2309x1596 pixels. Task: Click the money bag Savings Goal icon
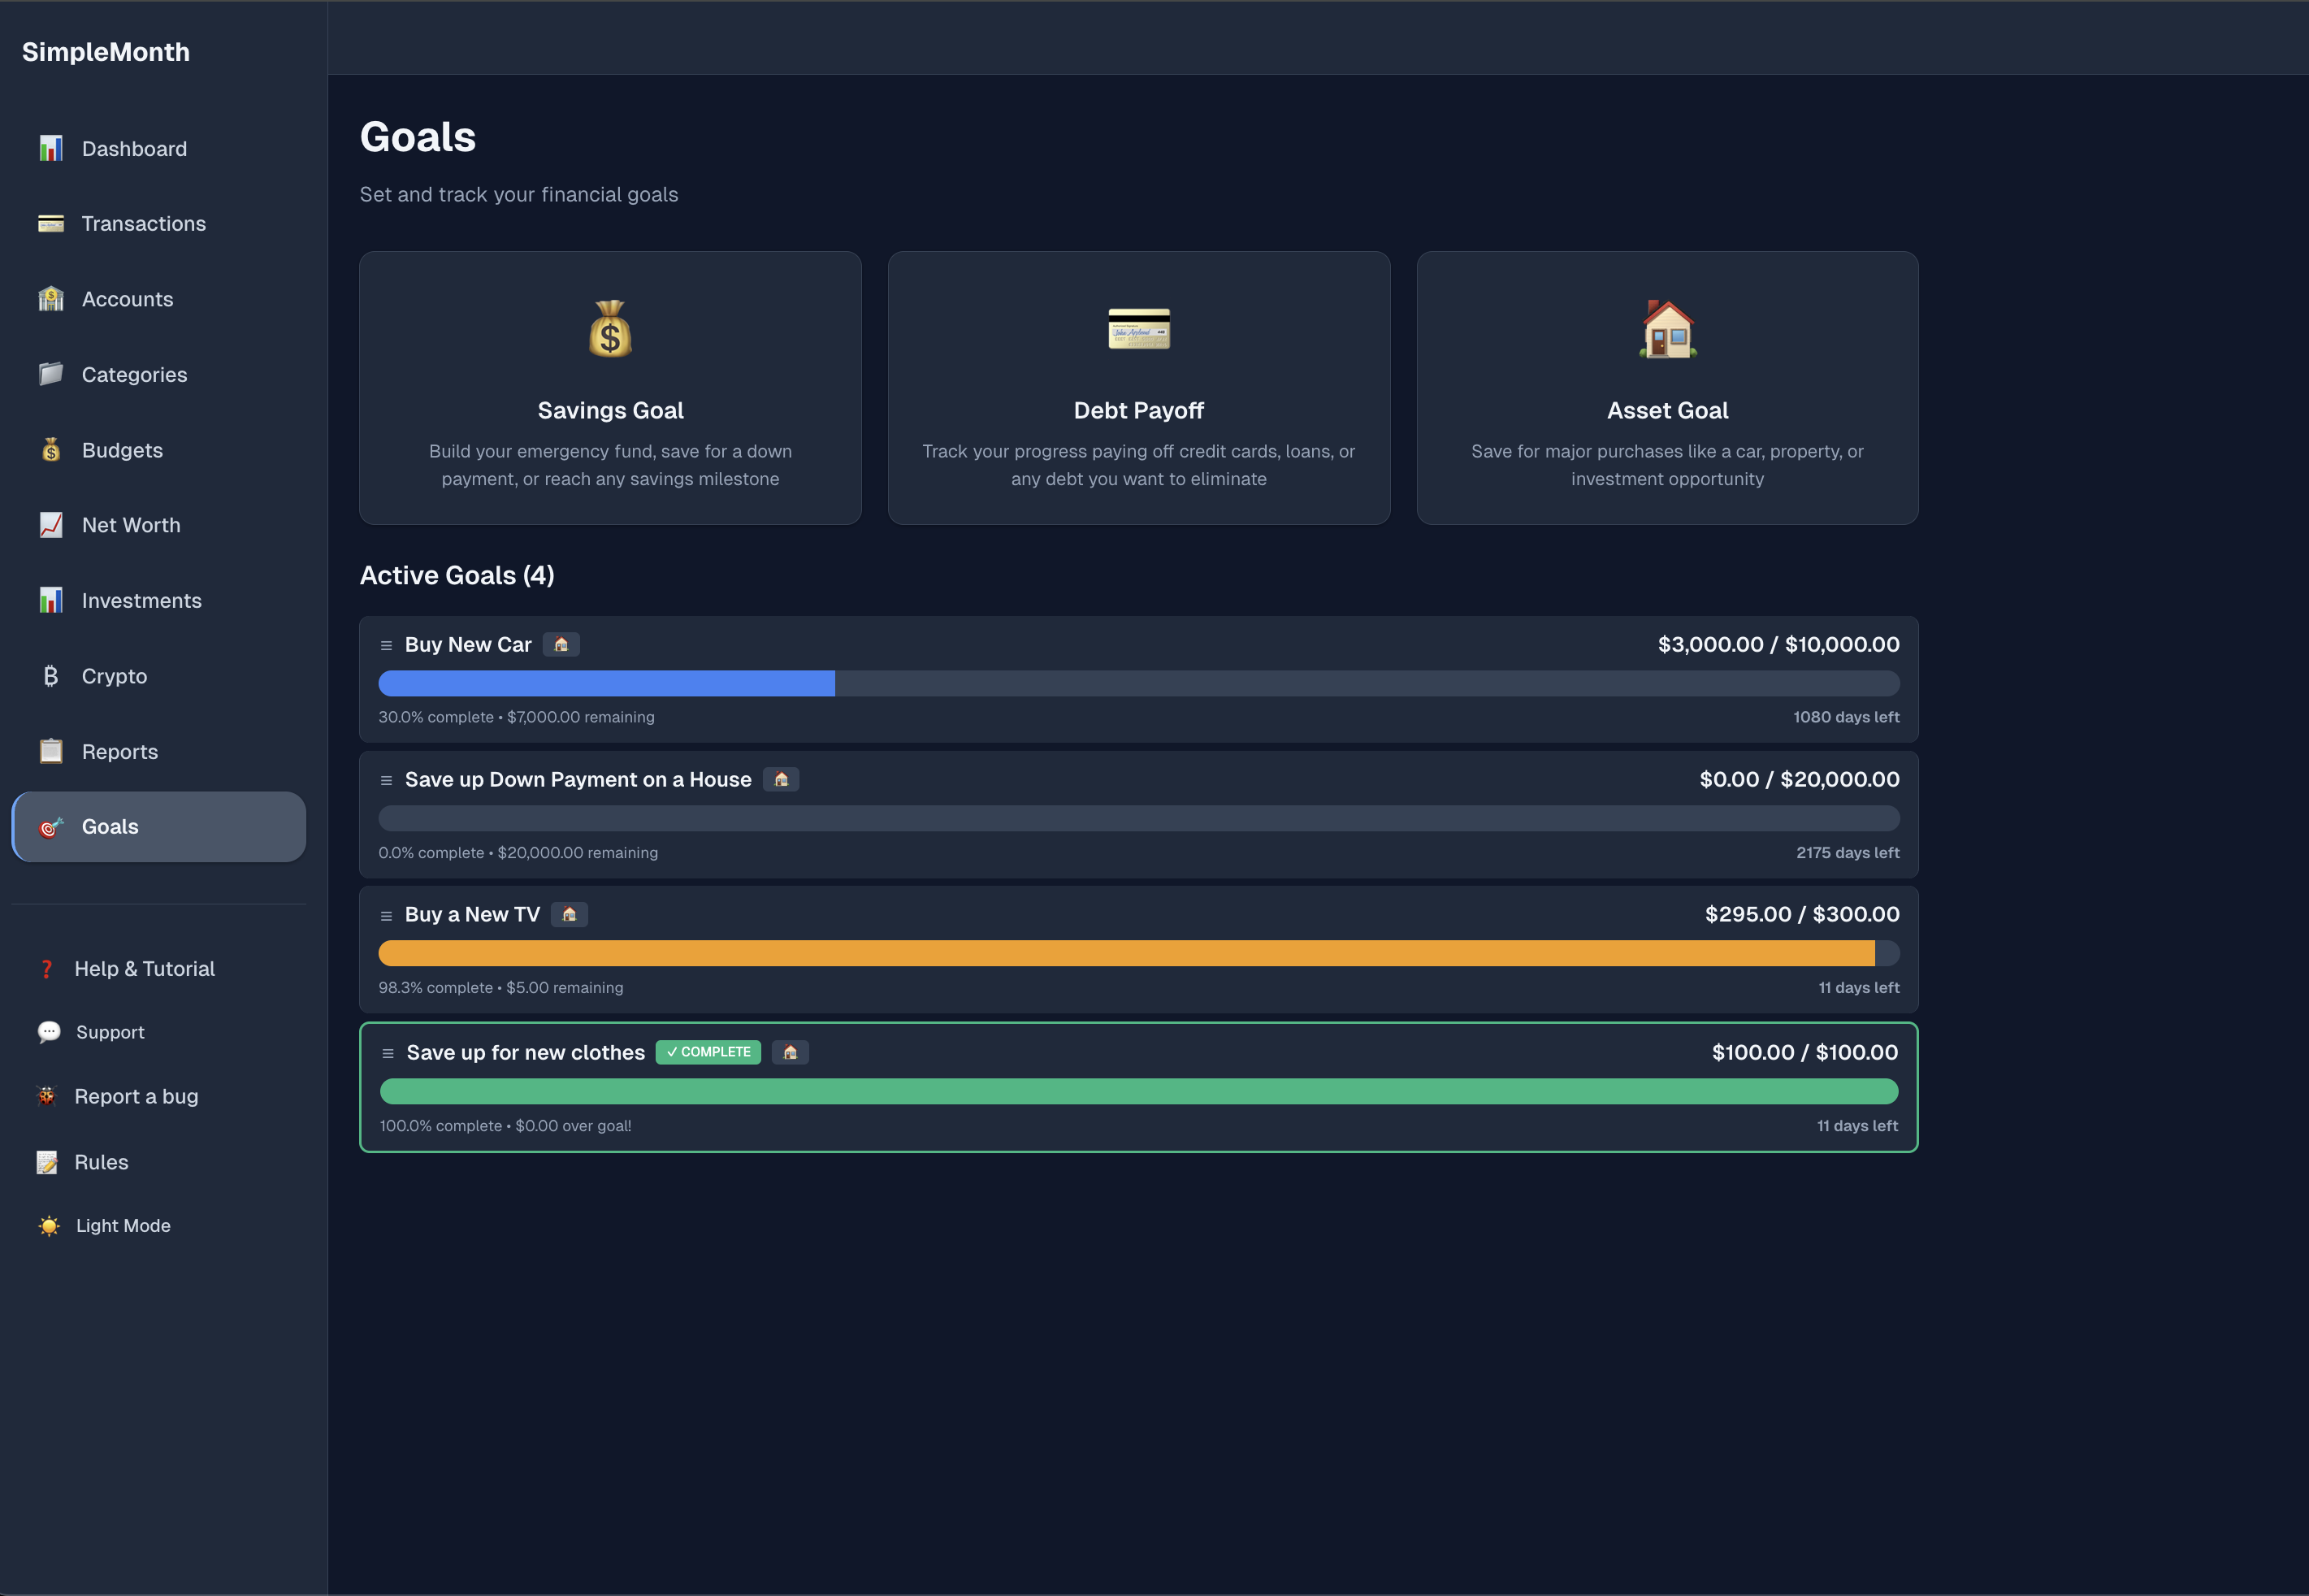609,329
